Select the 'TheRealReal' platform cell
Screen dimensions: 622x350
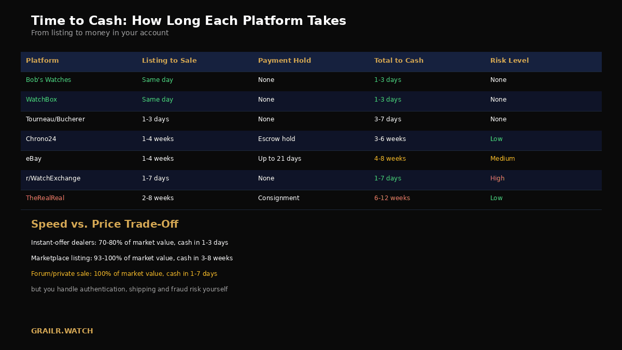coord(45,198)
